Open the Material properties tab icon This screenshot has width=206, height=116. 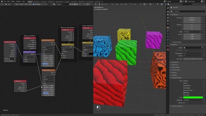(x=168, y=46)
